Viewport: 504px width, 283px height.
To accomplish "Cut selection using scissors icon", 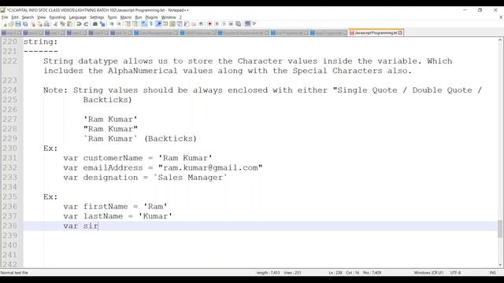I will coord(56,24).
